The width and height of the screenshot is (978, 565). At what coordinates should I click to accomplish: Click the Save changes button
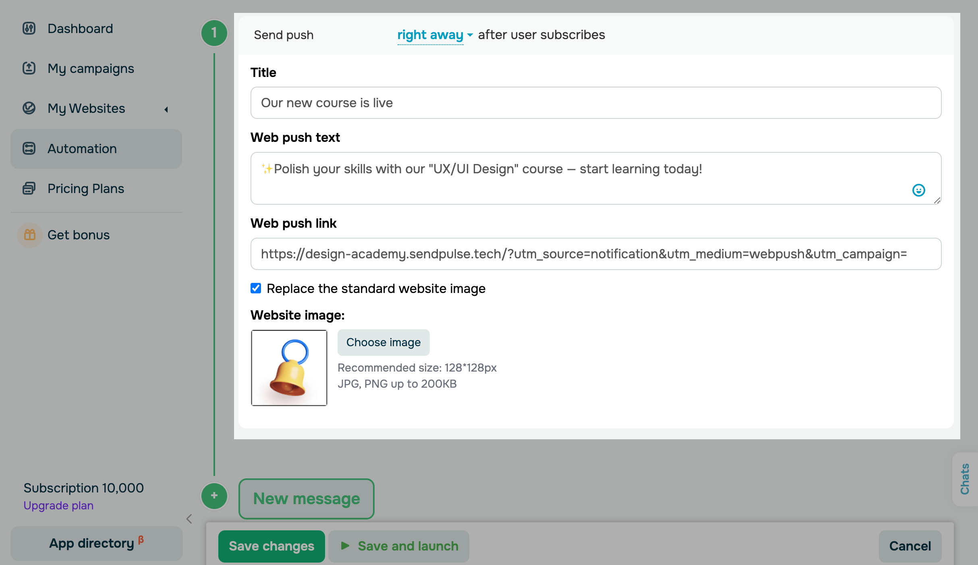[271, 546]
